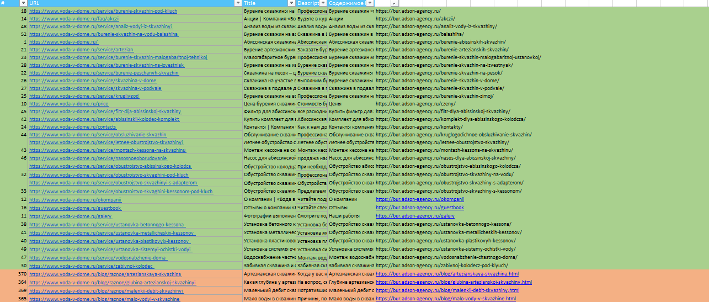Follow the voda-v-dome obustroistvo-abissinskogo-kolodca link
This screenshot has width=709, height=302.
click(x=110, y=166)
